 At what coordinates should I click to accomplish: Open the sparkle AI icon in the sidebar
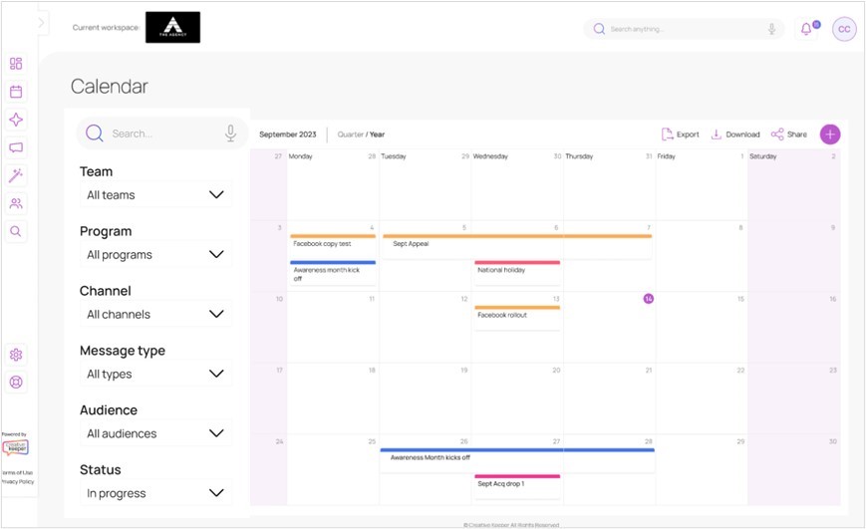click(16, 120)
